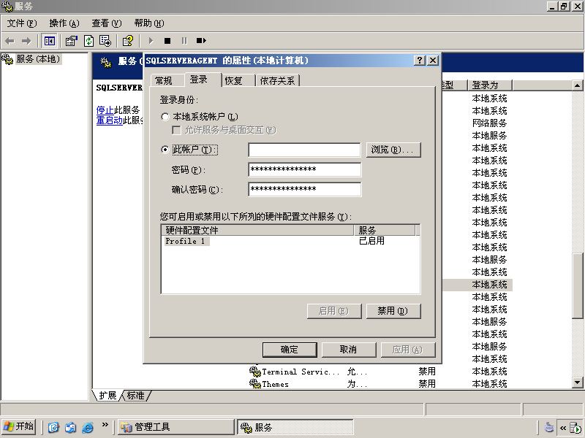Screen dimensions: 585x438
Task: Click the services list scrollbar thumb
Action: [578, 285]
